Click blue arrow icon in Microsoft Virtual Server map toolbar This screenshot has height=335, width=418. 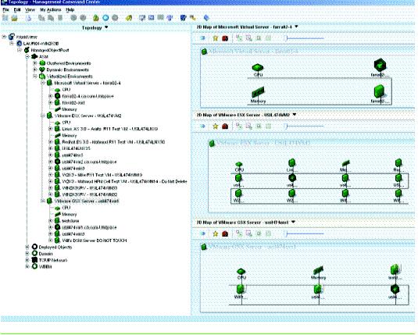pyautogui.click(x=202, y=38)
